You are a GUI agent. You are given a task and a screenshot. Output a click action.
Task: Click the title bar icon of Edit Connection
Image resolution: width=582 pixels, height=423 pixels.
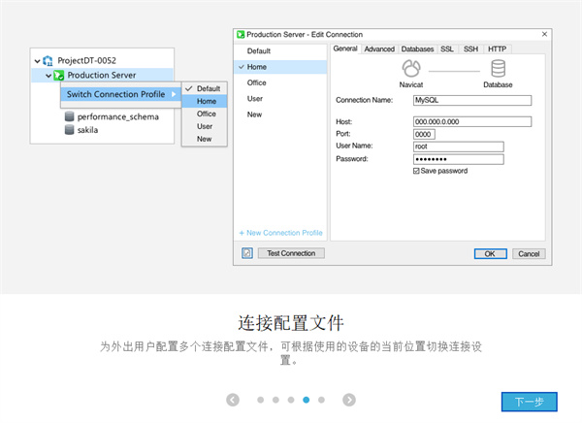[x=241, y=35]
